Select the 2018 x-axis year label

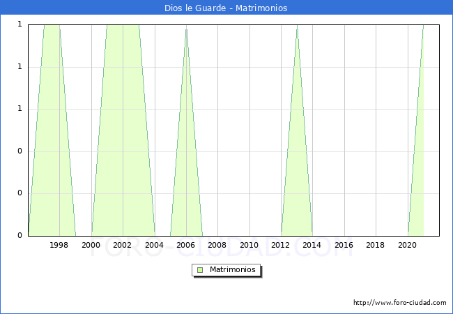click(x=376, y=245)
